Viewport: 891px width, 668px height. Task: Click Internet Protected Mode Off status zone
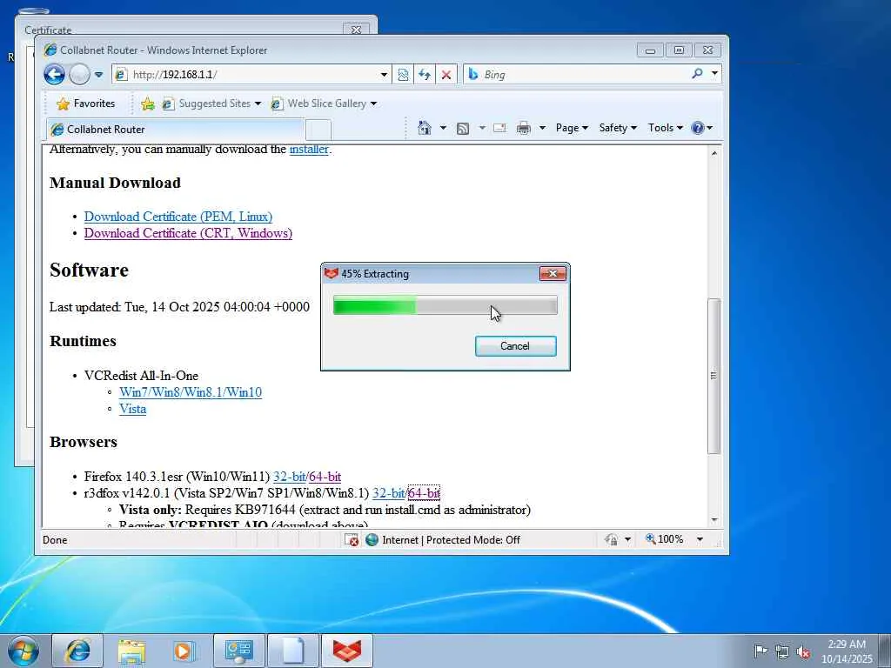point(443,539)
